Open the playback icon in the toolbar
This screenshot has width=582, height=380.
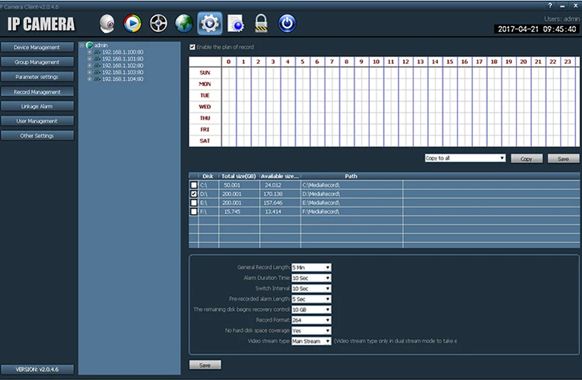pyautogui.click(x=133, y=23)
